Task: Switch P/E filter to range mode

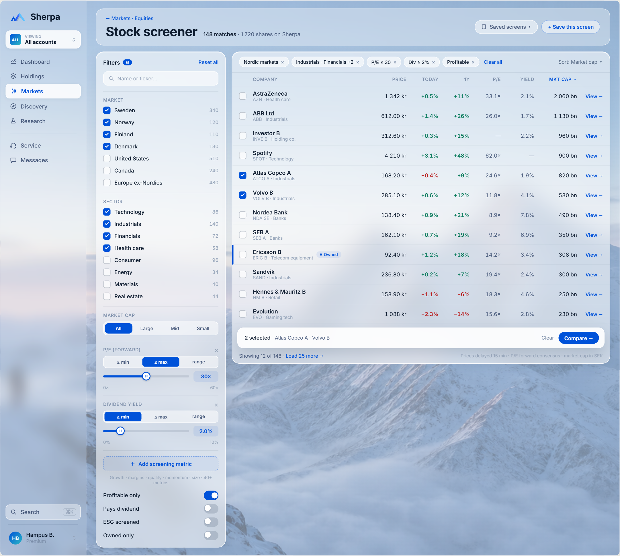Action: tap(198, 362)
